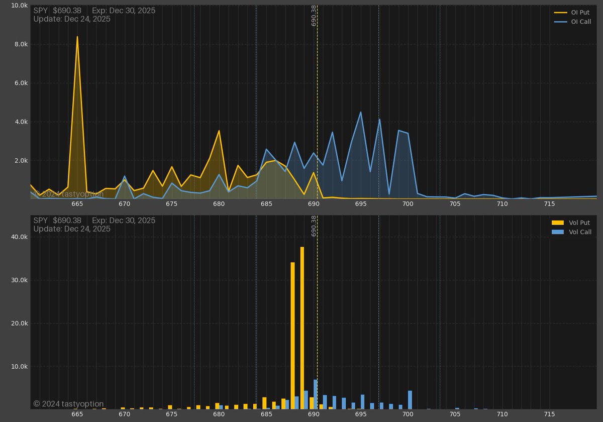Click the 705 strike label under the bottom chart
Image resolution: width=603 pixels, height=422 pixels.
455,414
